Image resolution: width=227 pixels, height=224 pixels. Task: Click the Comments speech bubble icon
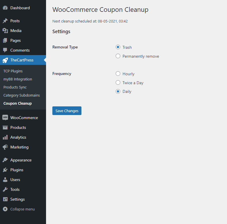pos(5,50)
